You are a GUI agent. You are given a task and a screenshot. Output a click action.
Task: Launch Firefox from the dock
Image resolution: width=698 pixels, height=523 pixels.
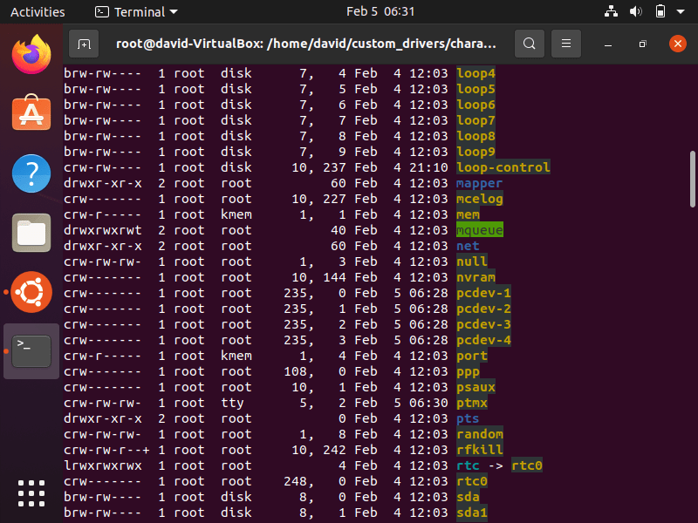pyautogui.click(x=31, y=53)
